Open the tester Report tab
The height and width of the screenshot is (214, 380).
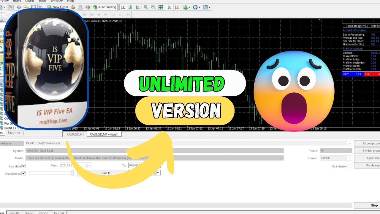[44, 213]
